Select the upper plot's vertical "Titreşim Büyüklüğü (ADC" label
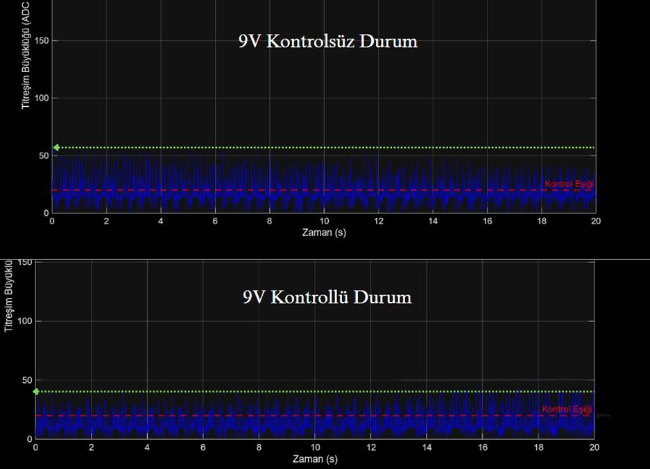Screen dimensions: 650x469 [26, 55]
